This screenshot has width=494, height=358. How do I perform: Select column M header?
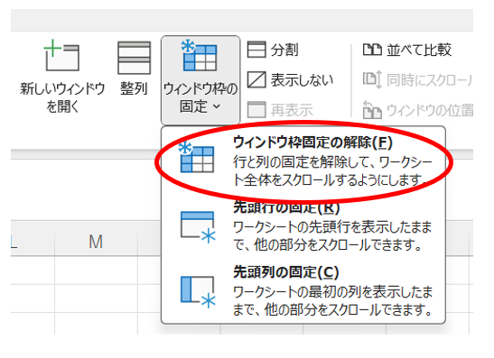(x=96, y=242)
